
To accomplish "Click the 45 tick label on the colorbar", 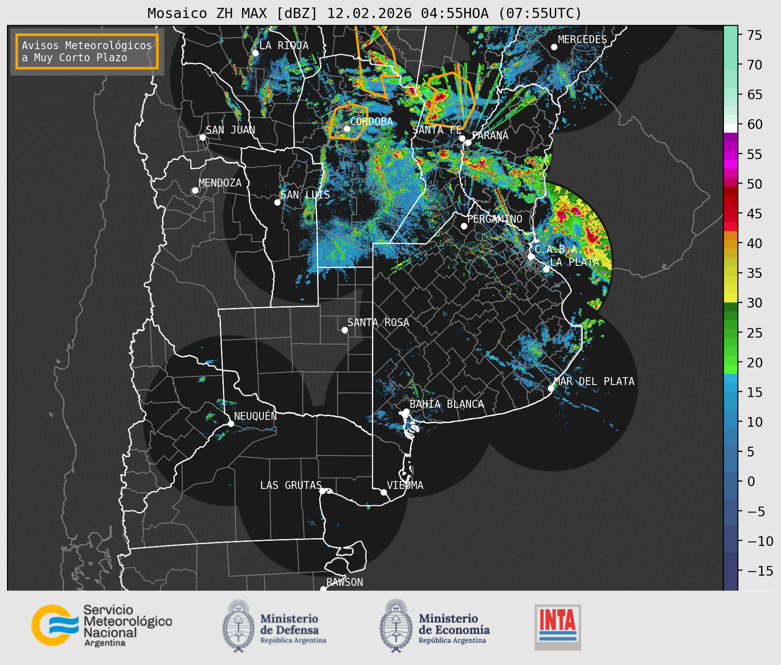I will (754, 214).
